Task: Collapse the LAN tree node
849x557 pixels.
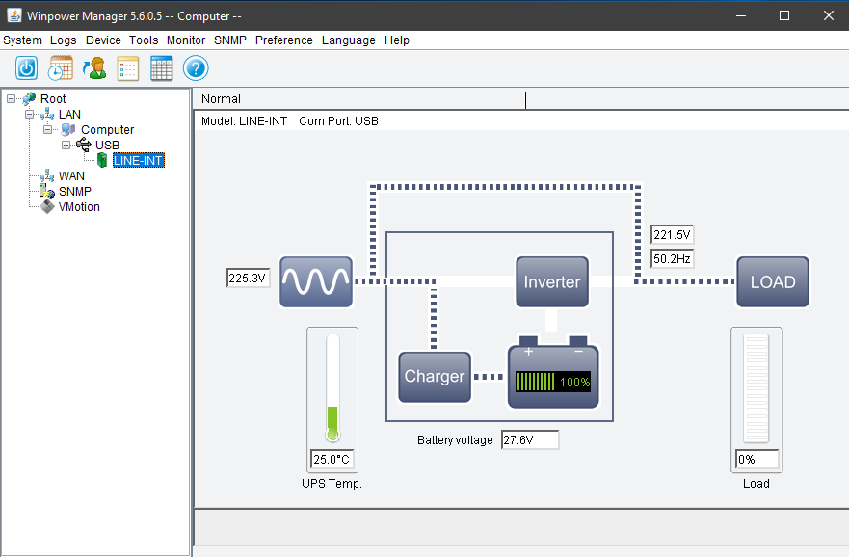Action: pyautogui.click(x=30, y=114)
